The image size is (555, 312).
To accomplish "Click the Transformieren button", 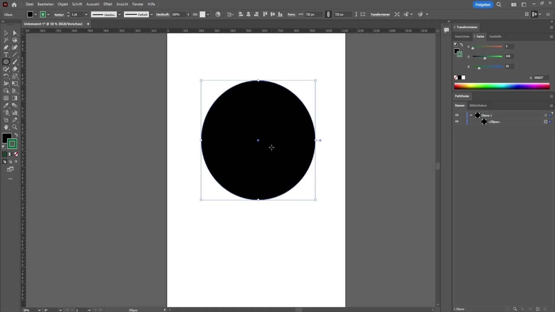I will [x=380, y=14].
